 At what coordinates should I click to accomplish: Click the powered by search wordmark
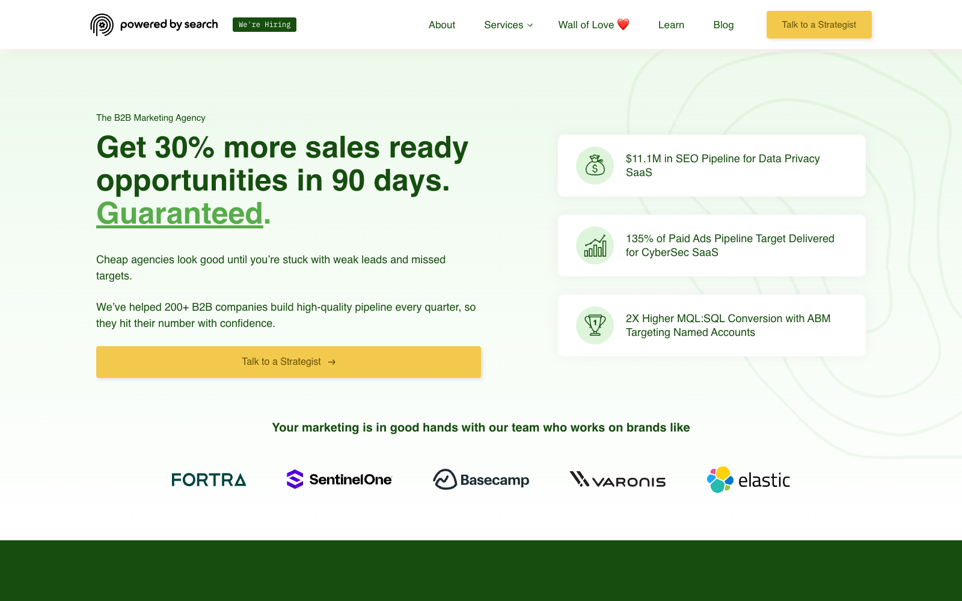click(x=169, y=25)
